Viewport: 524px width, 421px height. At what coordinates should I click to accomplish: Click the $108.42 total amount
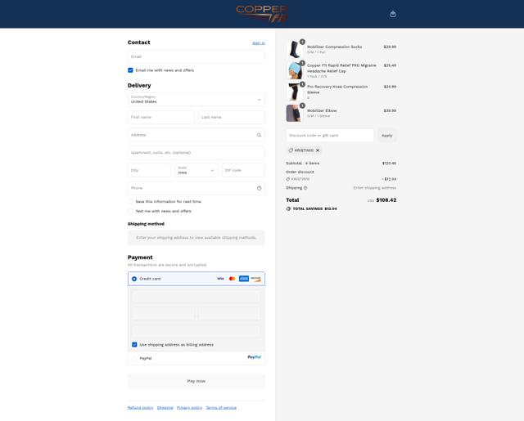coord(386,200)
